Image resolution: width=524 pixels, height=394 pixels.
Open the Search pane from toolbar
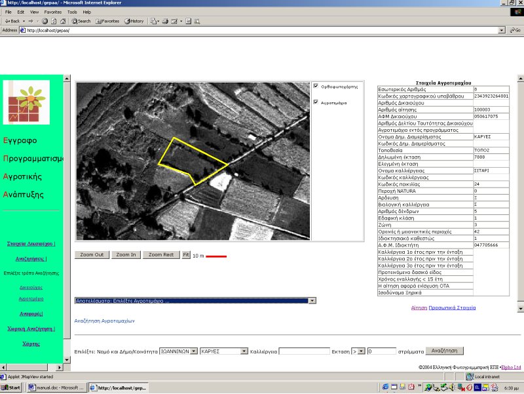pyautogui.click(x=81, y=21)
